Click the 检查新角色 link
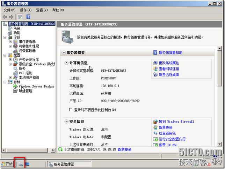Screen dimensions: 225x169 (x=167, y=133)
